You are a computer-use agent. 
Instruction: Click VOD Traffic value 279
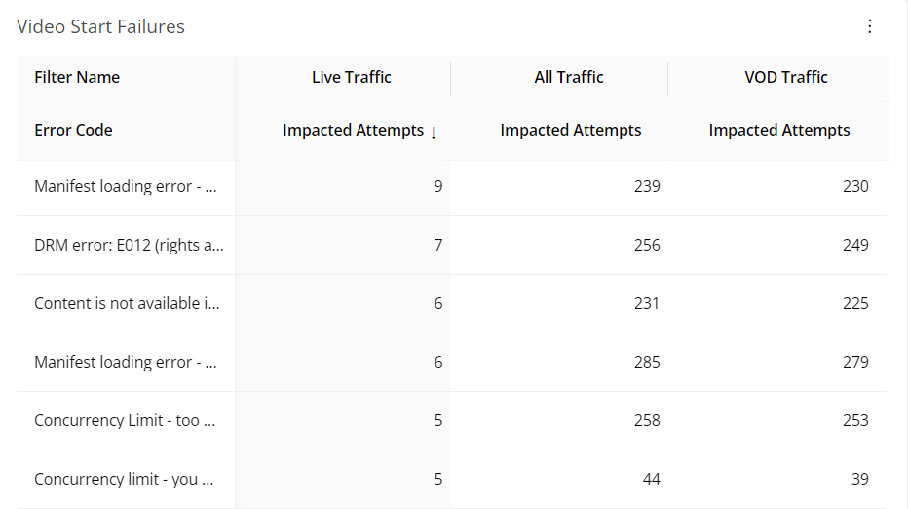[855, 363]
